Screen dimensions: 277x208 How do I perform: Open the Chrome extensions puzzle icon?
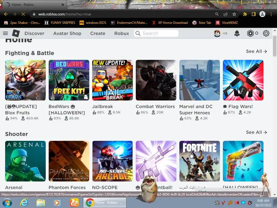pos(245,14)
